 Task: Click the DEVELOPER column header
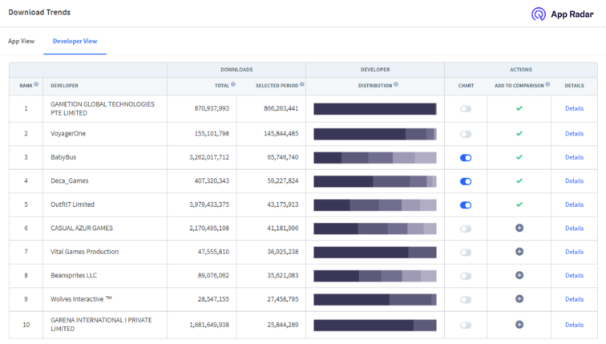pos(64,86)
